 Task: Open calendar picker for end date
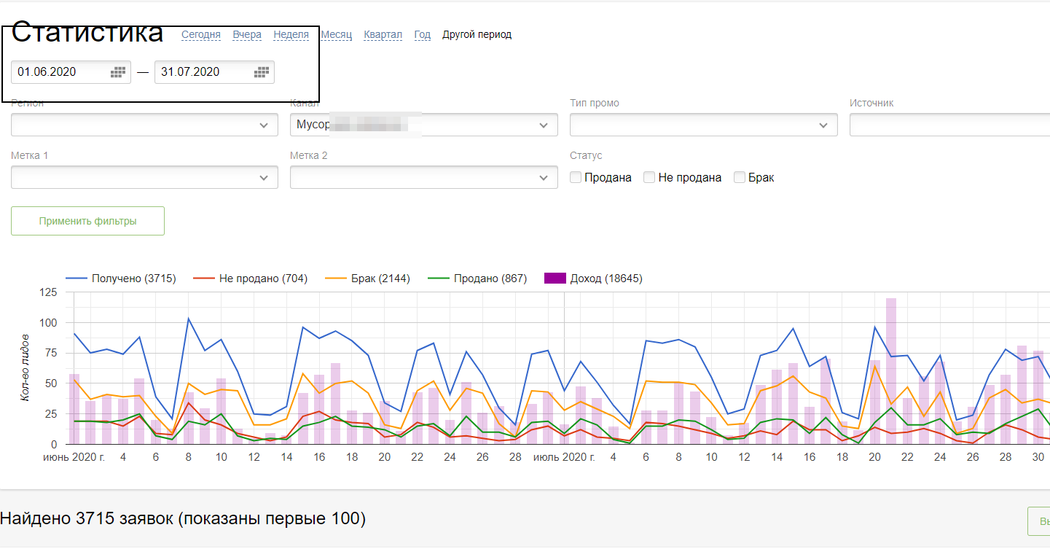coord(262,71)
